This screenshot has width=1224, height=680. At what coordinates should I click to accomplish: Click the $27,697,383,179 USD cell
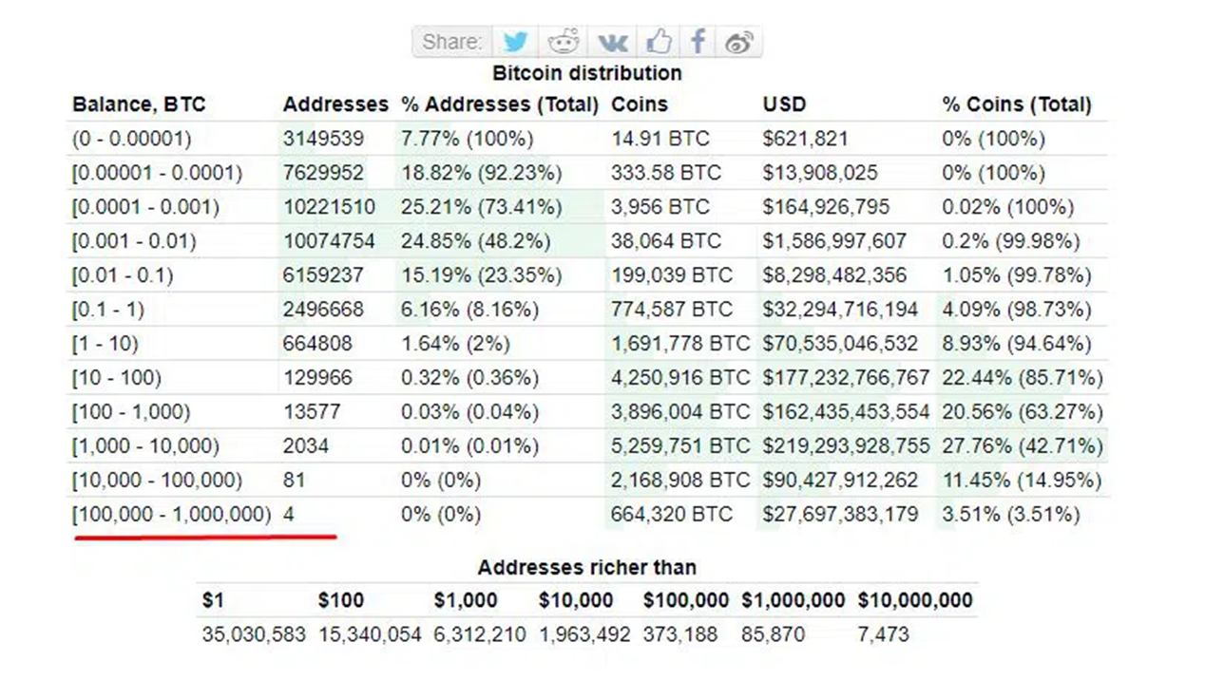[x=840, y=515]
